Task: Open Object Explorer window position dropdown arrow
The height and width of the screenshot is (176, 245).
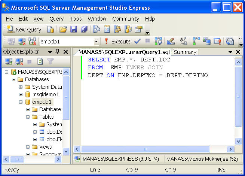Action: 50,52
